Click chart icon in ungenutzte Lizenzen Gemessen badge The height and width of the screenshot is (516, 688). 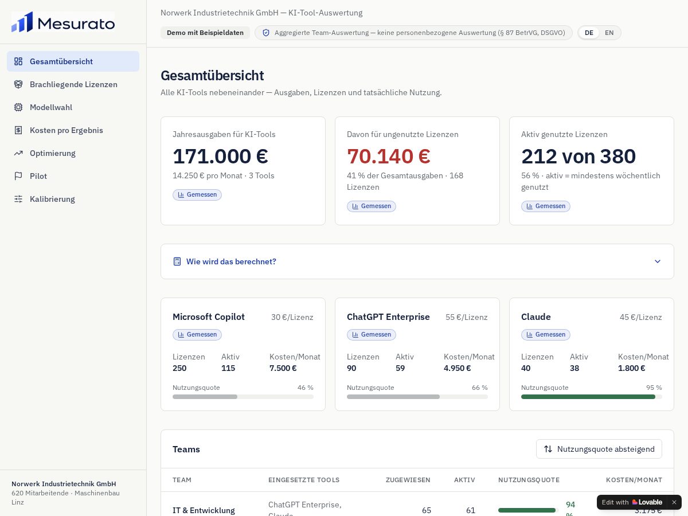355,206
